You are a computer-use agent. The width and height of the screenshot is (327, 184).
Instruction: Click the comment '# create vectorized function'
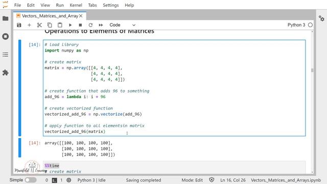(x=79, y=108)
